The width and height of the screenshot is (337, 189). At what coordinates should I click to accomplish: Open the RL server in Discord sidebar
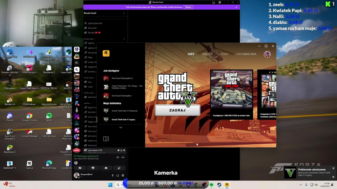click(77, 63)
